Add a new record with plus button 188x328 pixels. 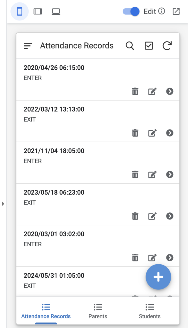[x=158, y=277]
